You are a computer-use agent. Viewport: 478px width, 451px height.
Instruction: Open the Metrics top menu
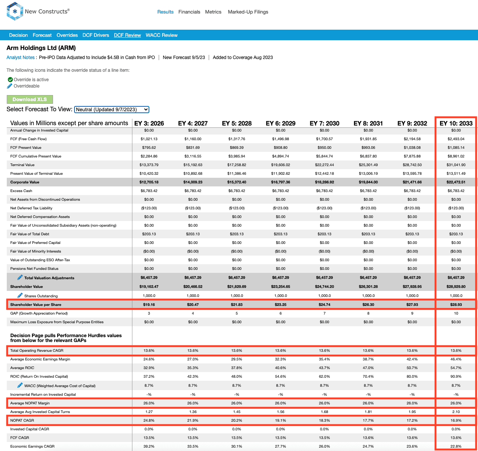click(x=213, y=12)
